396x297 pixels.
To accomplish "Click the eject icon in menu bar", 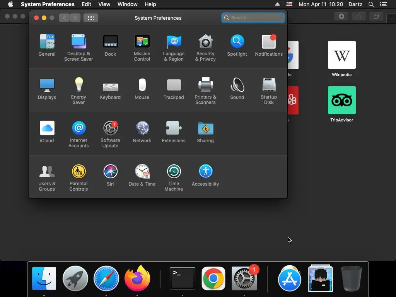I will pos(277,4).
